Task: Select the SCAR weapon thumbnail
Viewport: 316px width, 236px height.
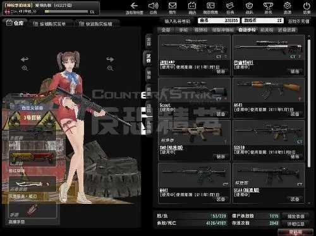Action: [x=269, y=175]
